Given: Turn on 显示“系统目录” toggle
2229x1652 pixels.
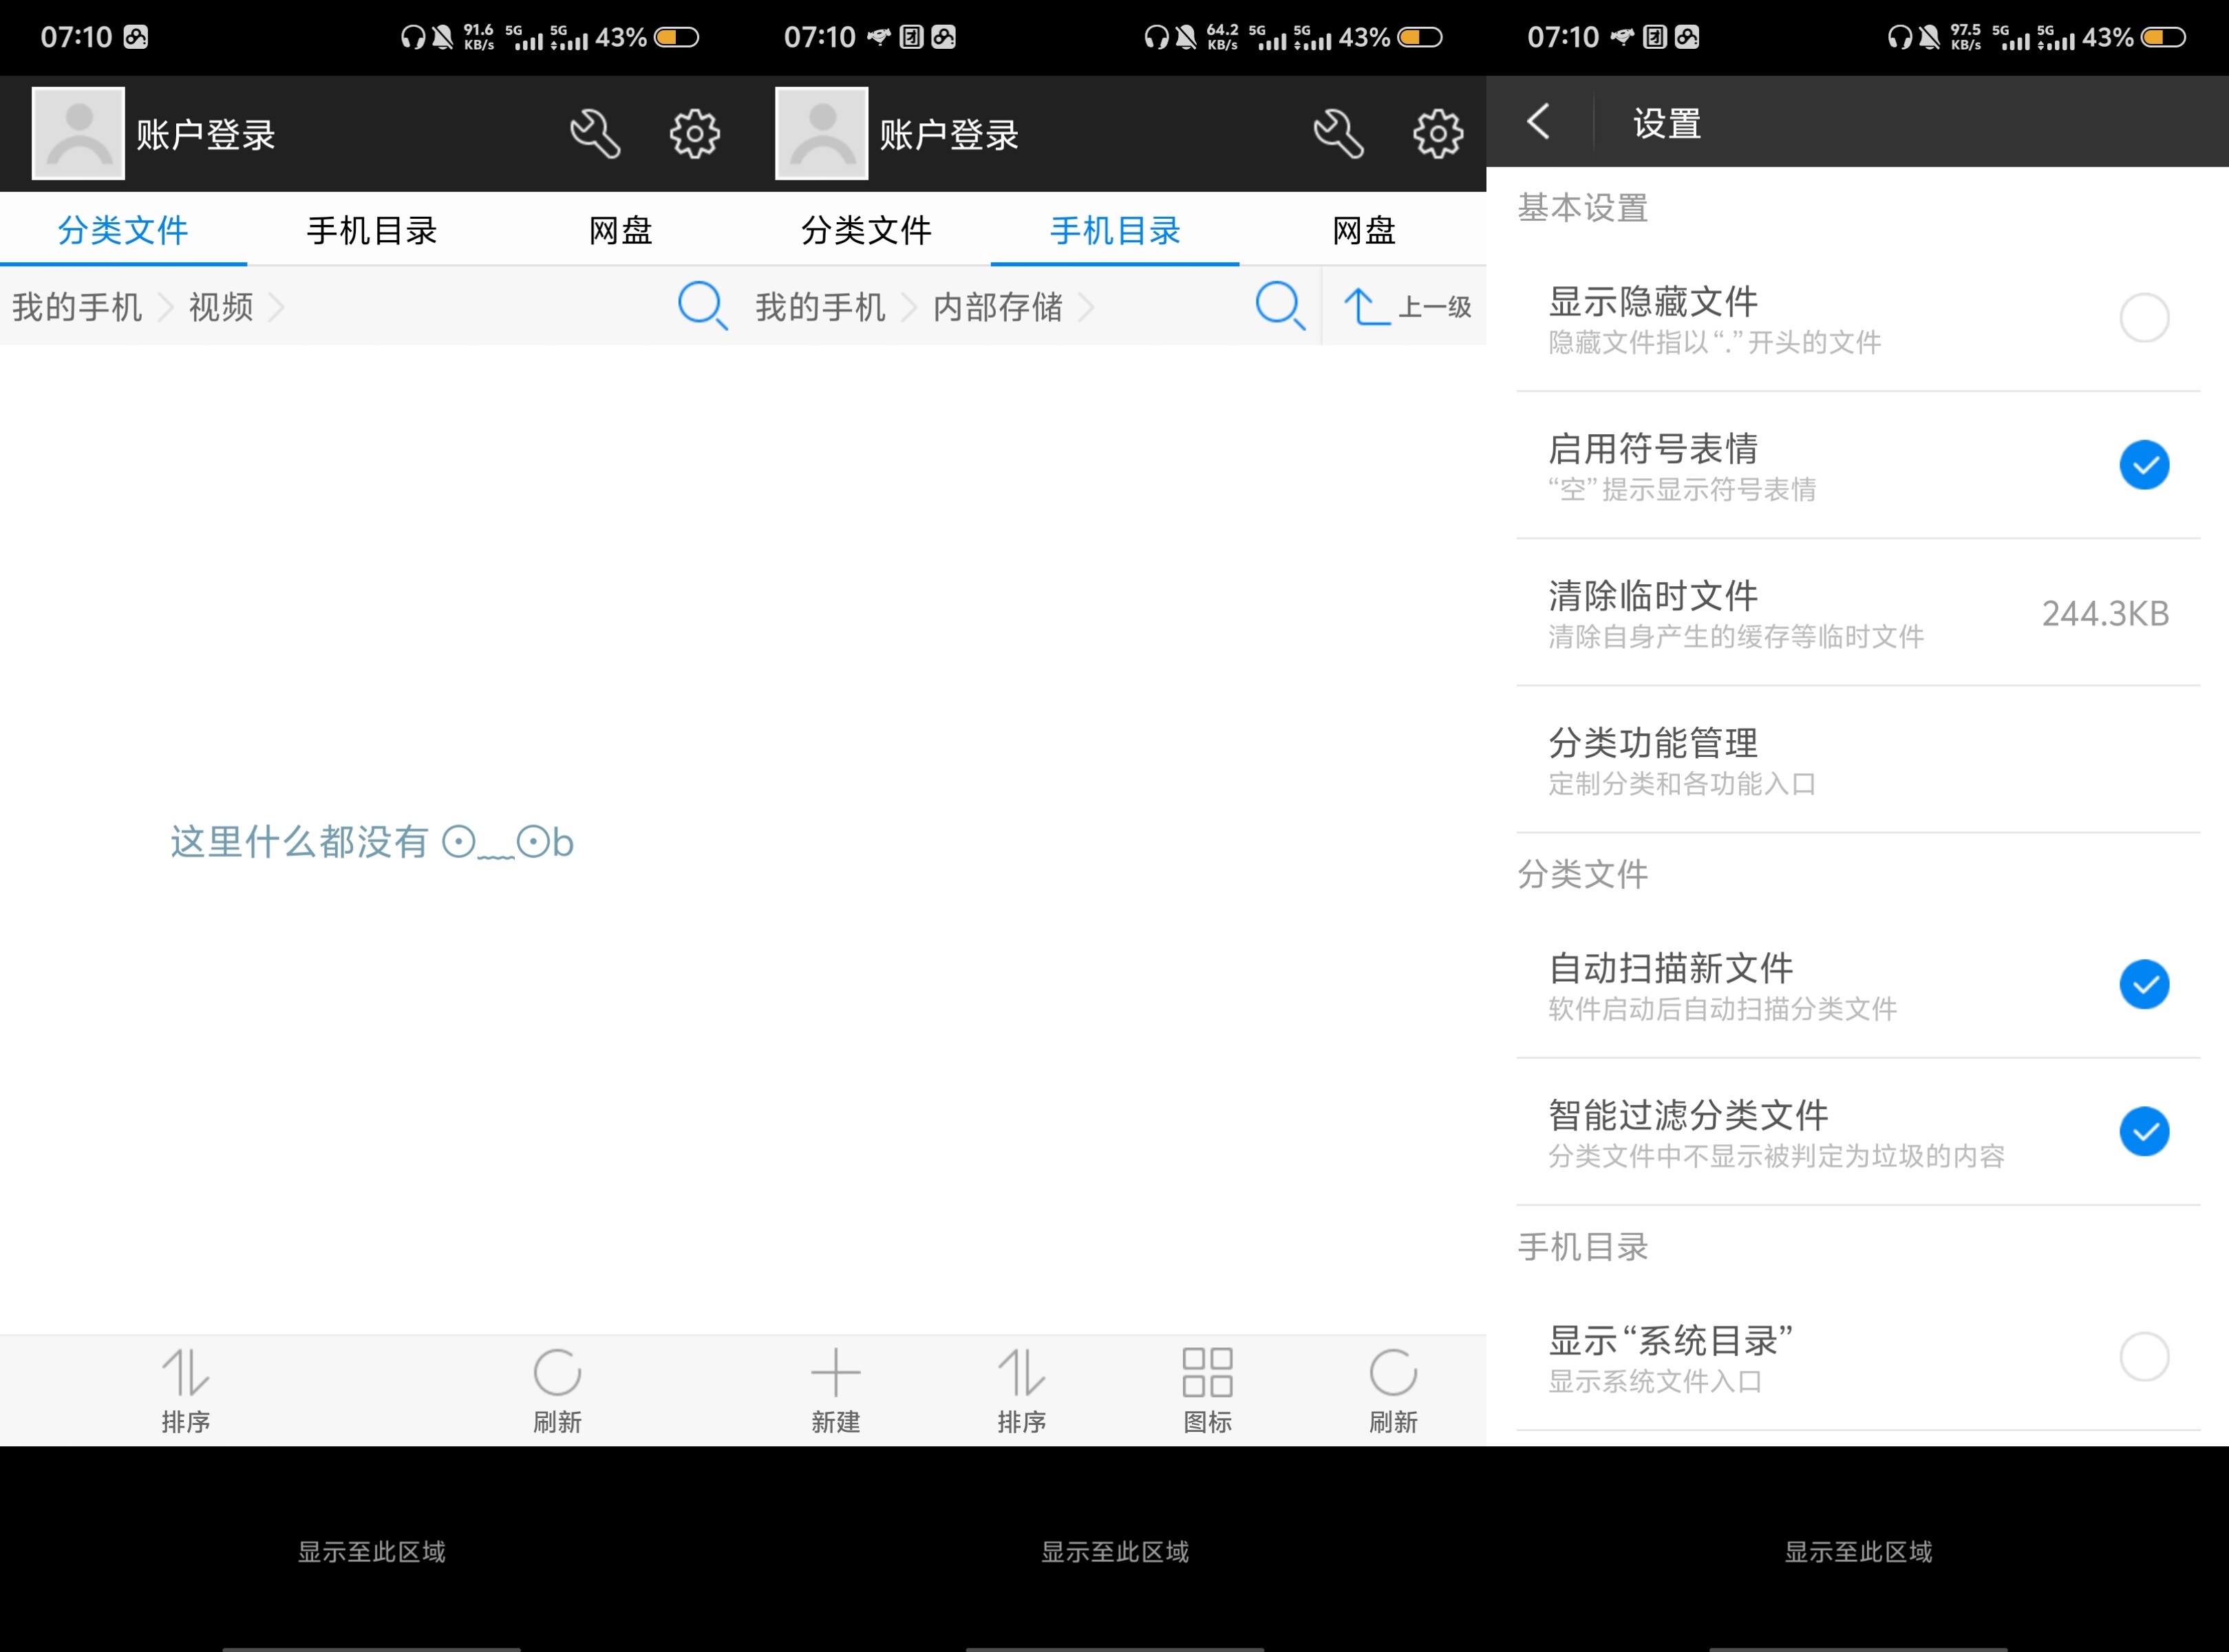Looking at the screenshot, I should (x=2143, y=1357).
